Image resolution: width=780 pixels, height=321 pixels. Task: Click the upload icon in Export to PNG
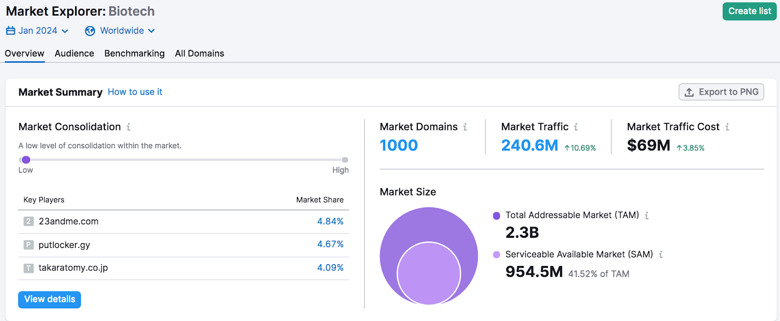coord(689,92)
